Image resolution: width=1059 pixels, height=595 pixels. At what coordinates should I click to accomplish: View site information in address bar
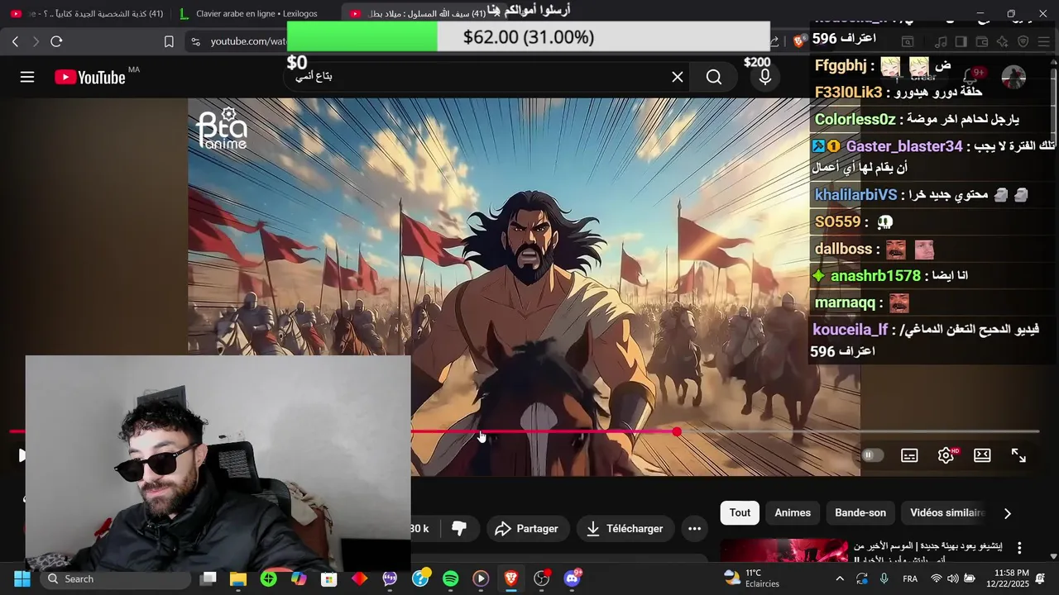195,41
